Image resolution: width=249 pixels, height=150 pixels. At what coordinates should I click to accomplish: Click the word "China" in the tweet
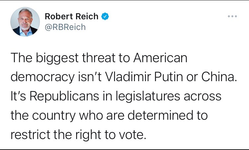[x=218, y=77]
